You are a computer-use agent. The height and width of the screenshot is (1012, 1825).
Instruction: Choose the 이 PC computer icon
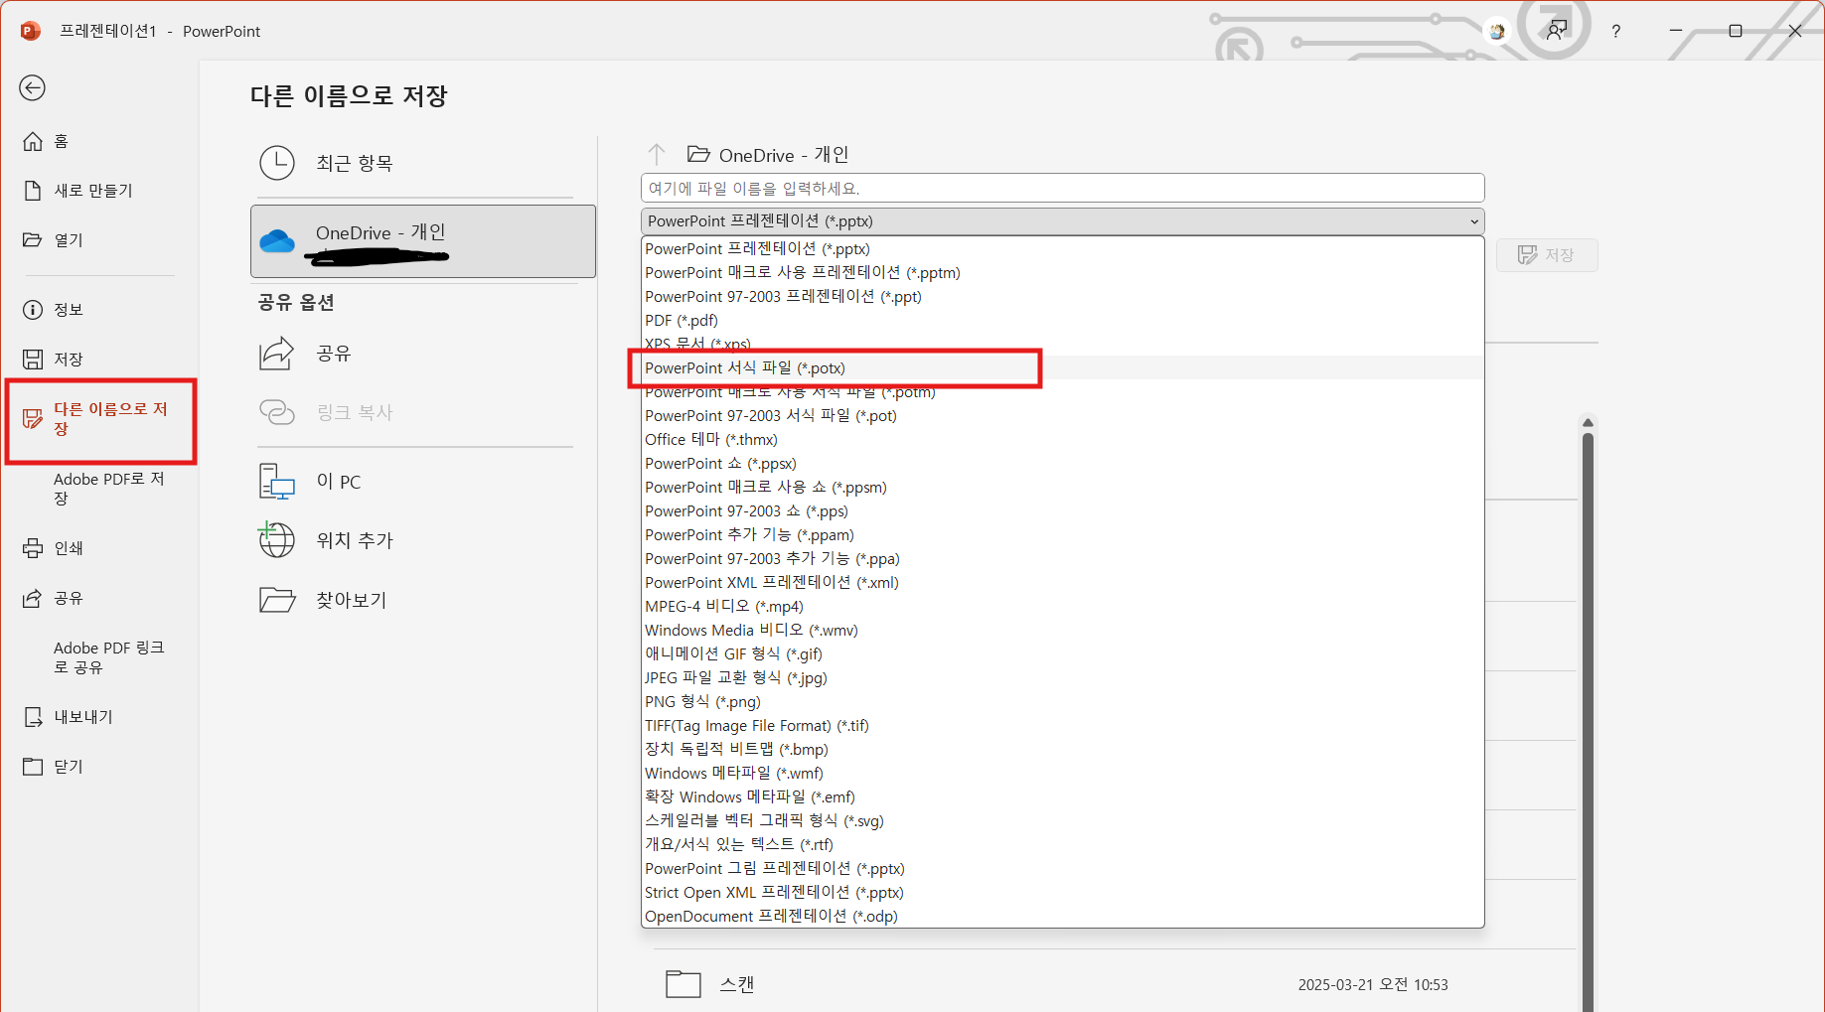pyautogui.click(x=277, y=482)
